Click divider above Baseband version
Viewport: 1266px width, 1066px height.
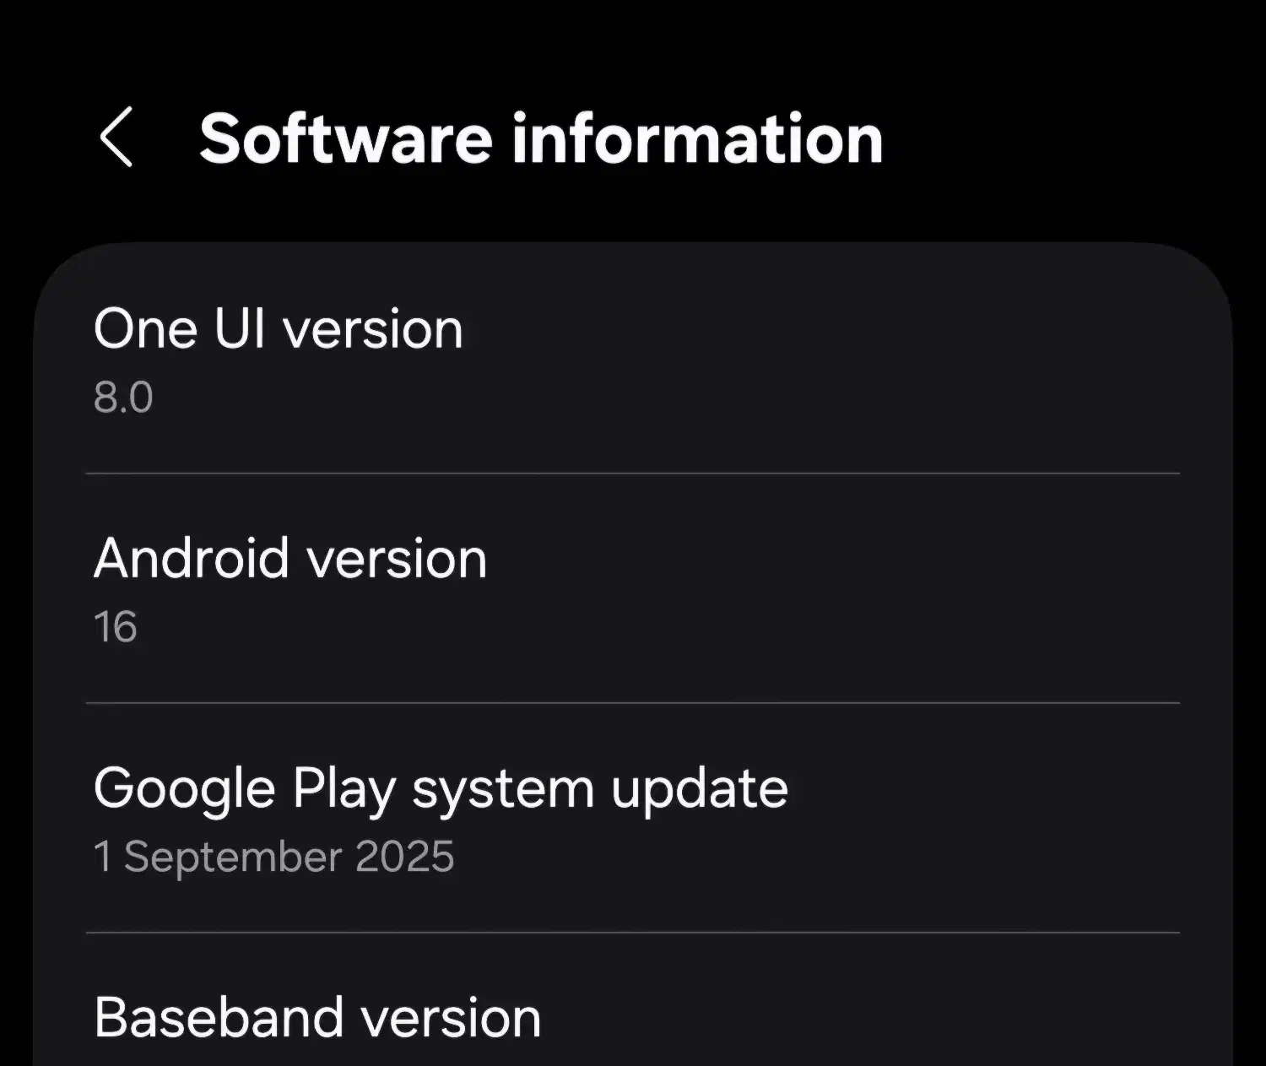coord(633,933)
